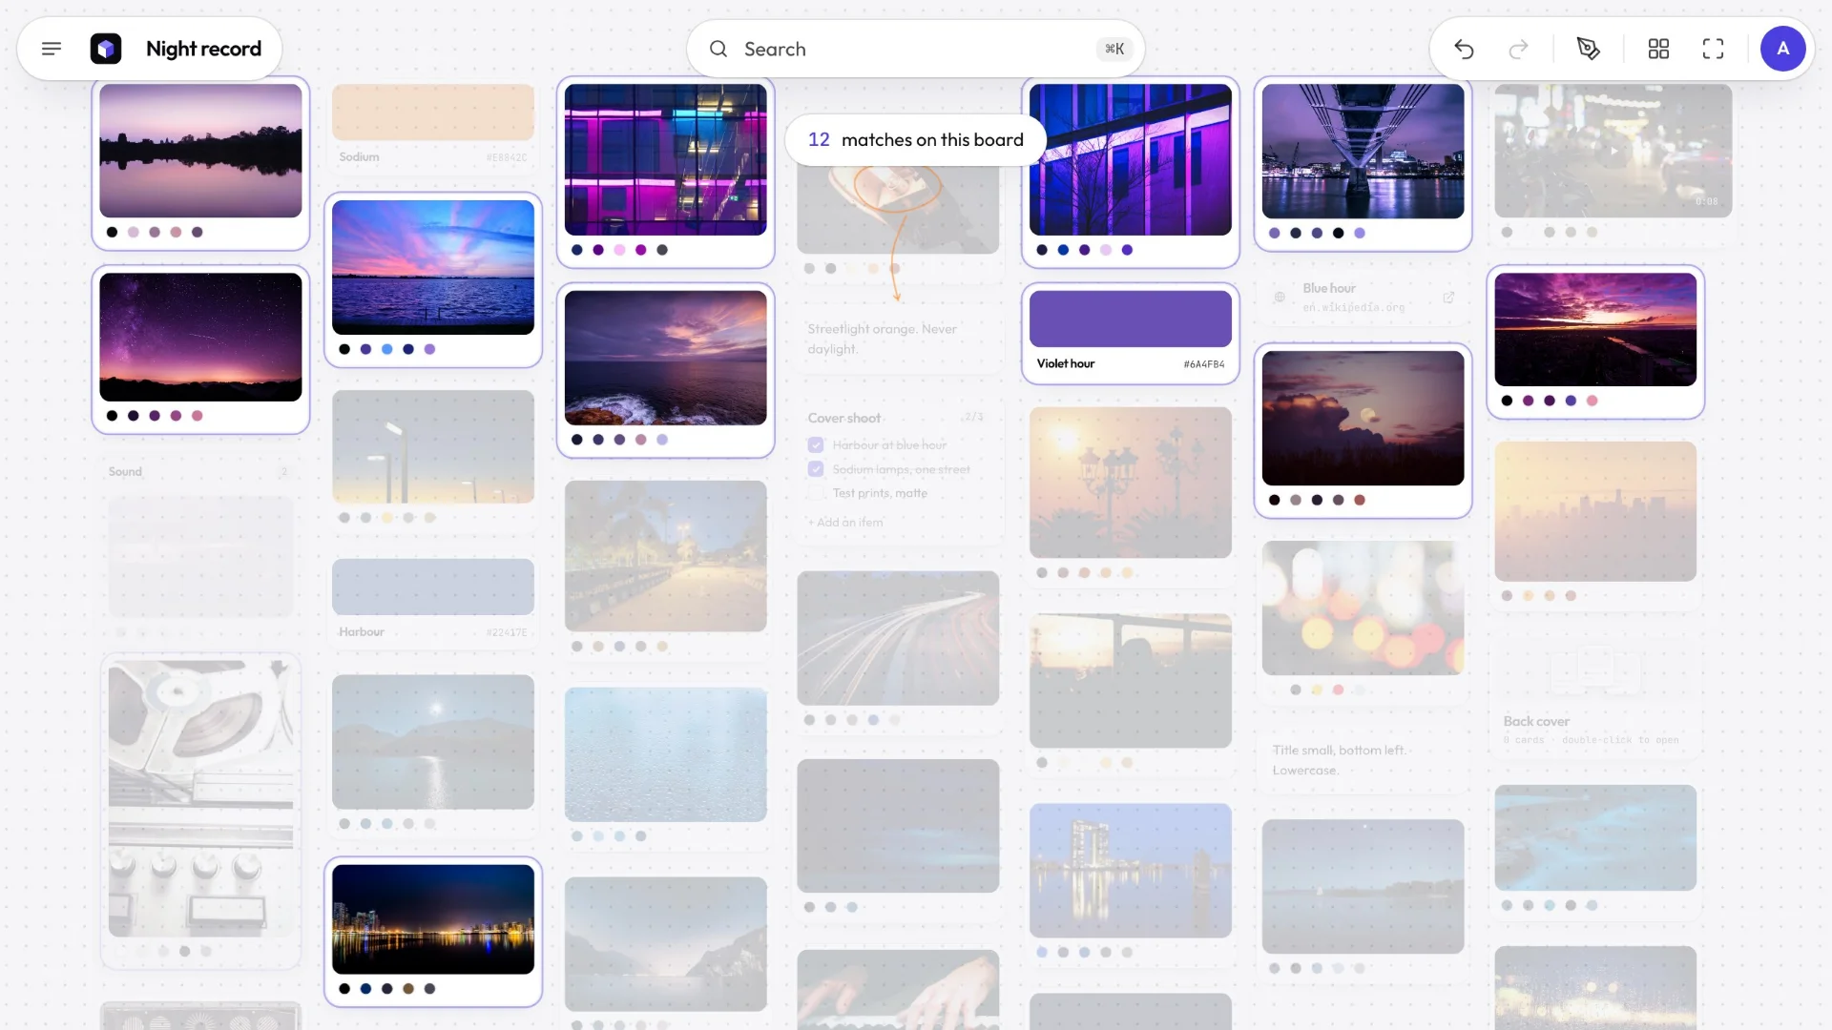
Task: Open the user avatar A
Action: coord(1782,49)
